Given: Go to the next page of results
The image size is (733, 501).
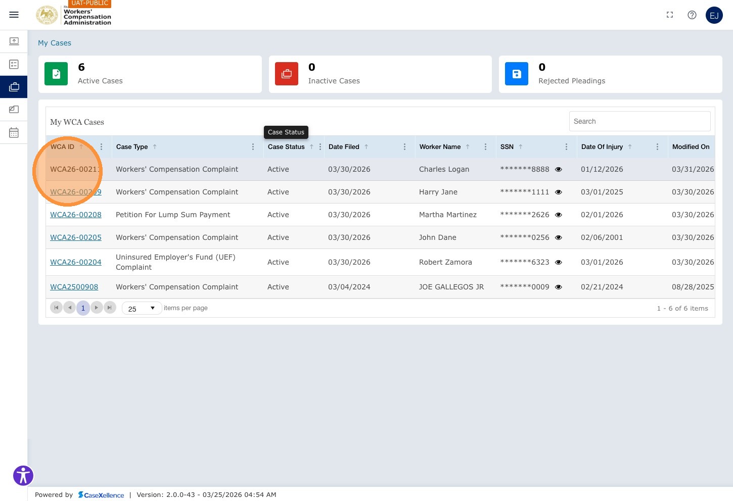Looking at the screenshot, I should [97, 308].
